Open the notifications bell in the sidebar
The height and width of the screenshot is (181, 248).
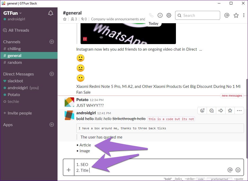click(x=51, y=13)
